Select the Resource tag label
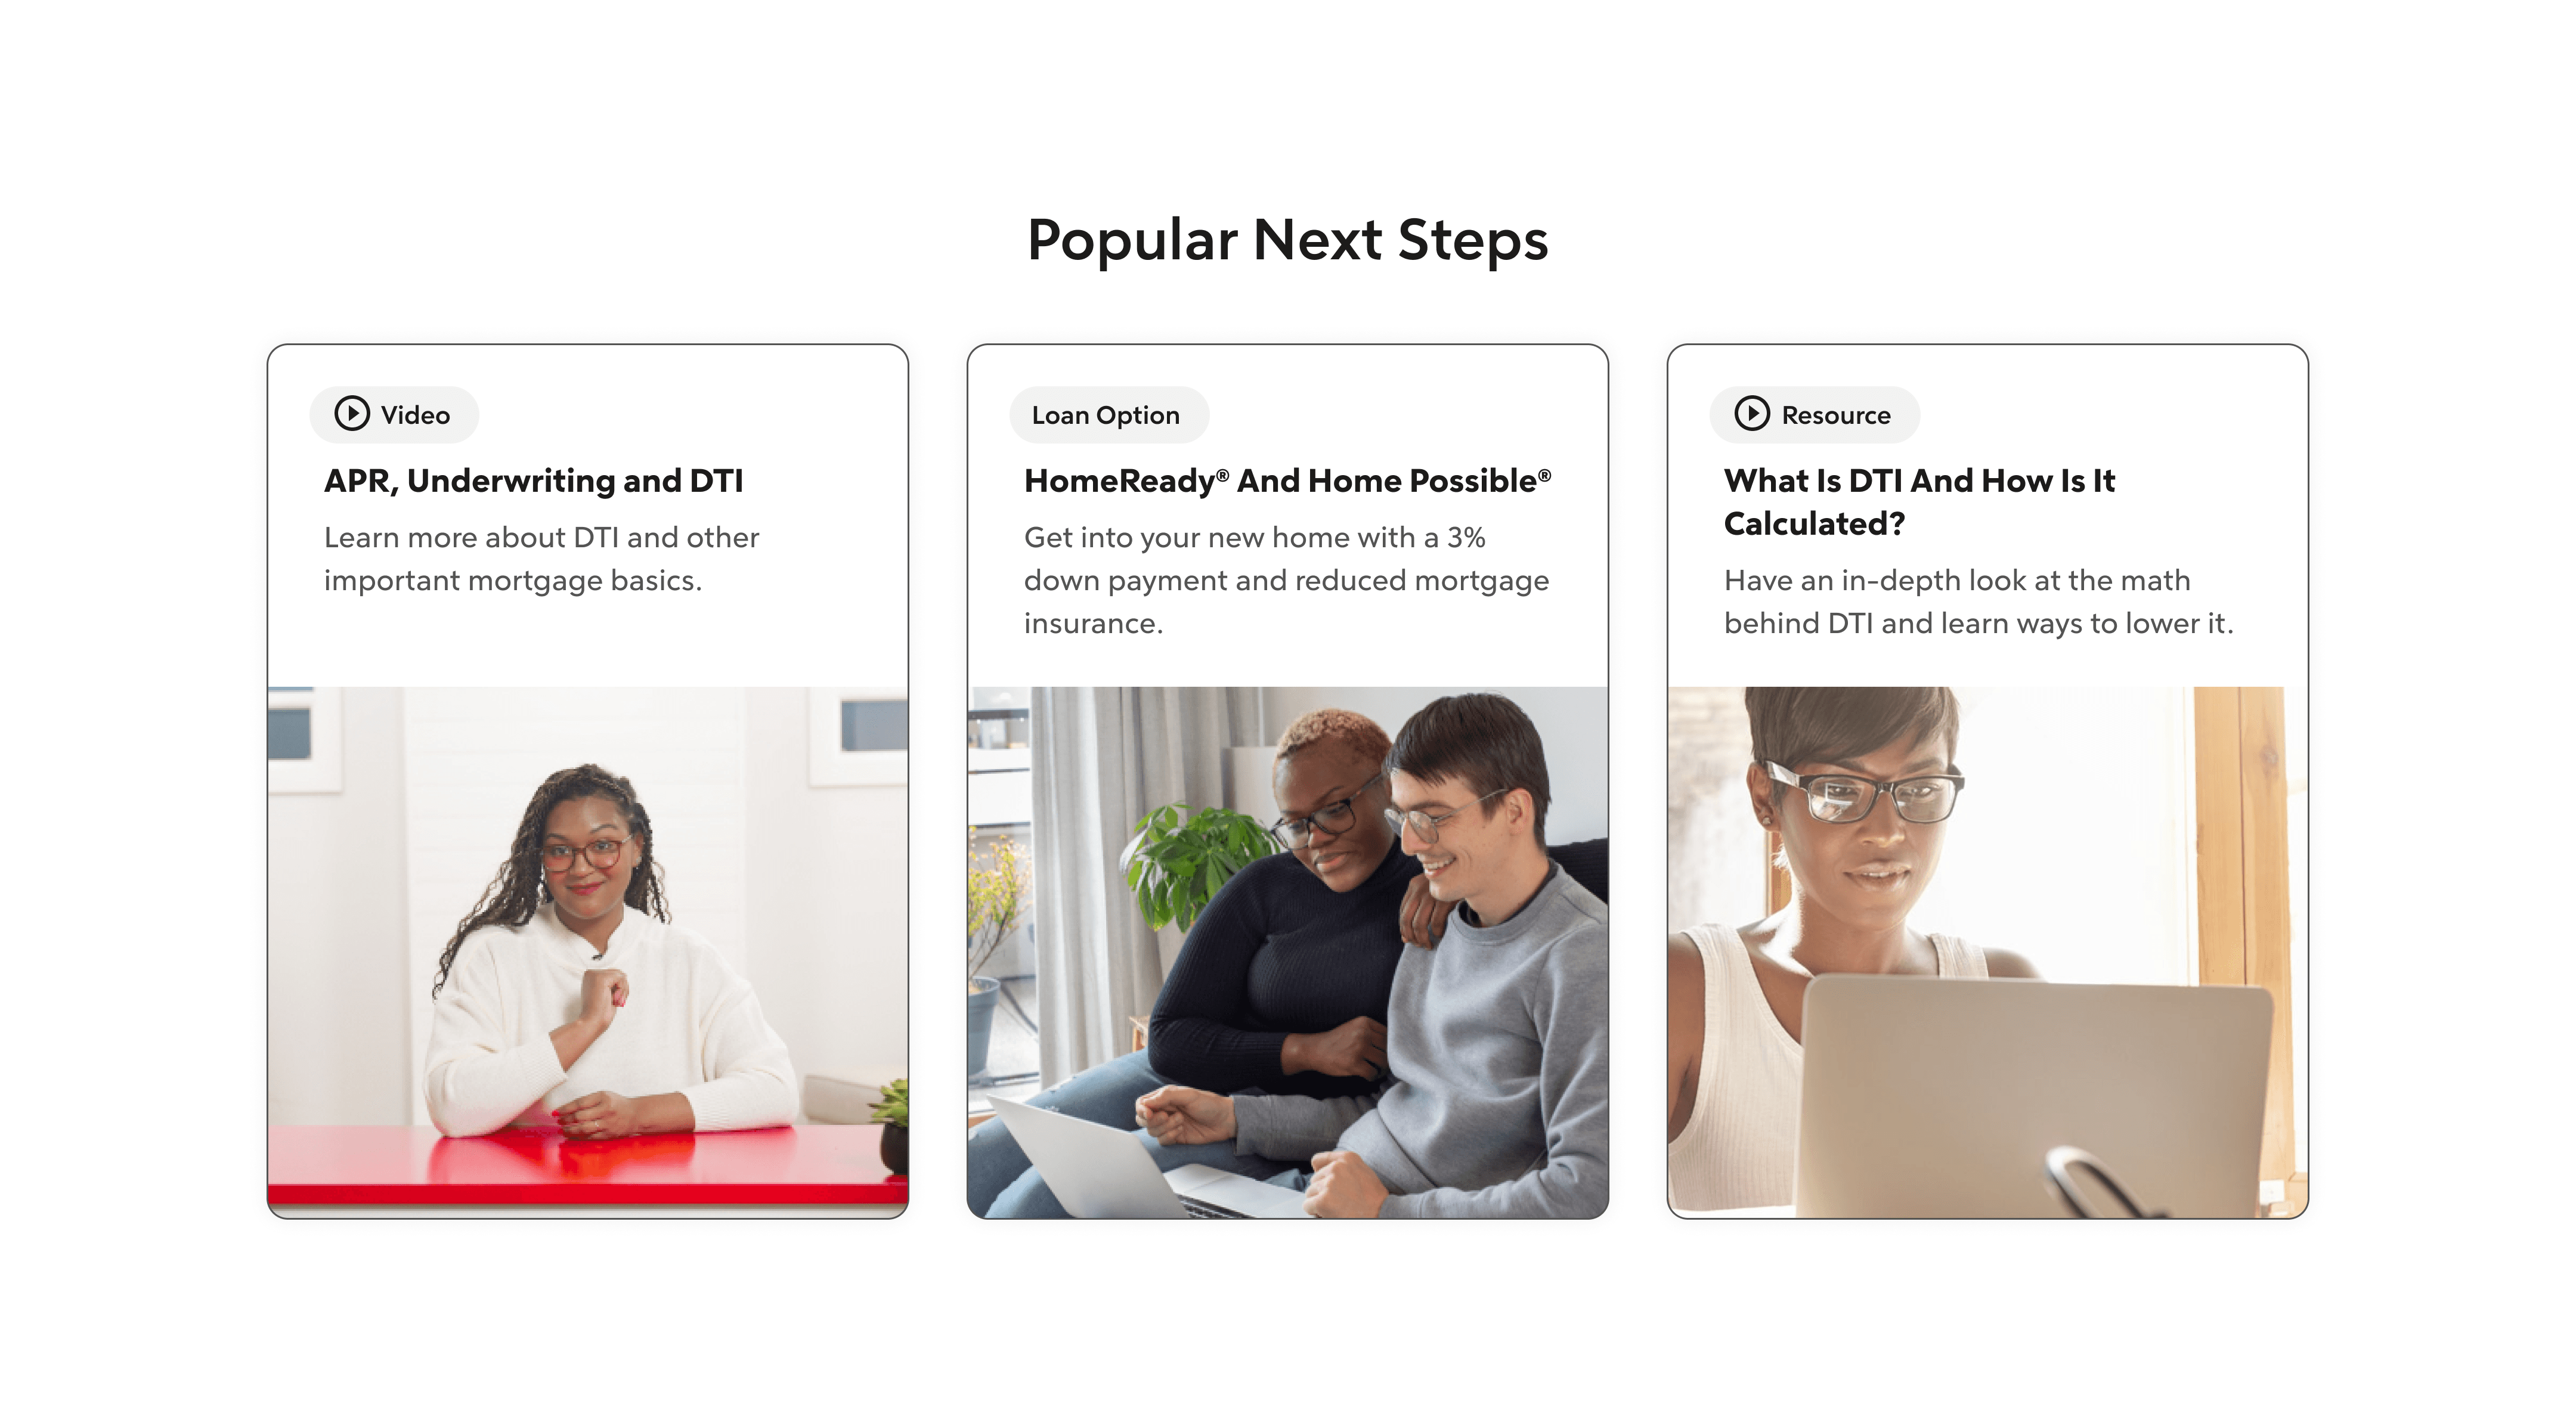2576x1420 pixels. click(1836, 415)
